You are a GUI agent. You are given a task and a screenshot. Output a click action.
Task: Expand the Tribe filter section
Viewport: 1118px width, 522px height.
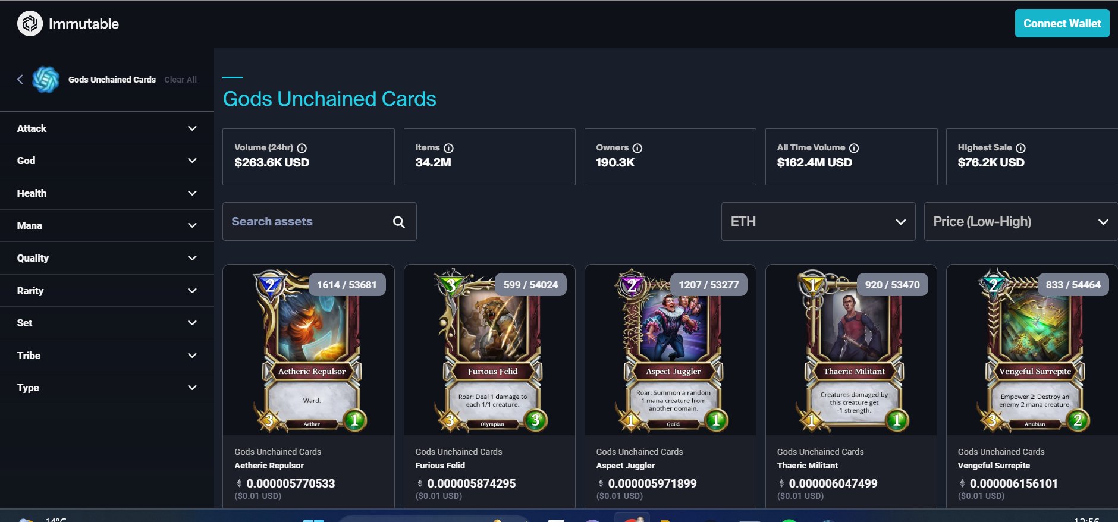click(107, 356)
